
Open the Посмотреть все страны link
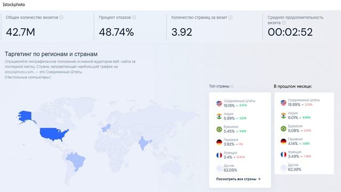[x=238, y=179]
